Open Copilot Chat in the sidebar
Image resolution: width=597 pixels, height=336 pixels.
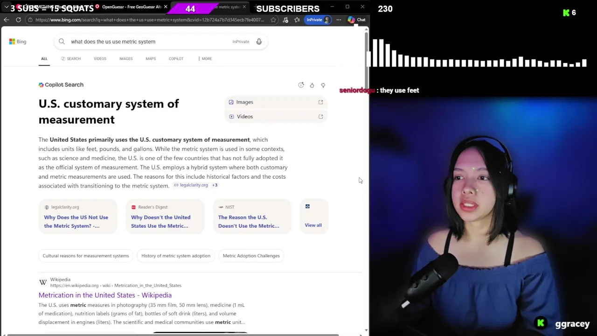[x=357, y=20]
